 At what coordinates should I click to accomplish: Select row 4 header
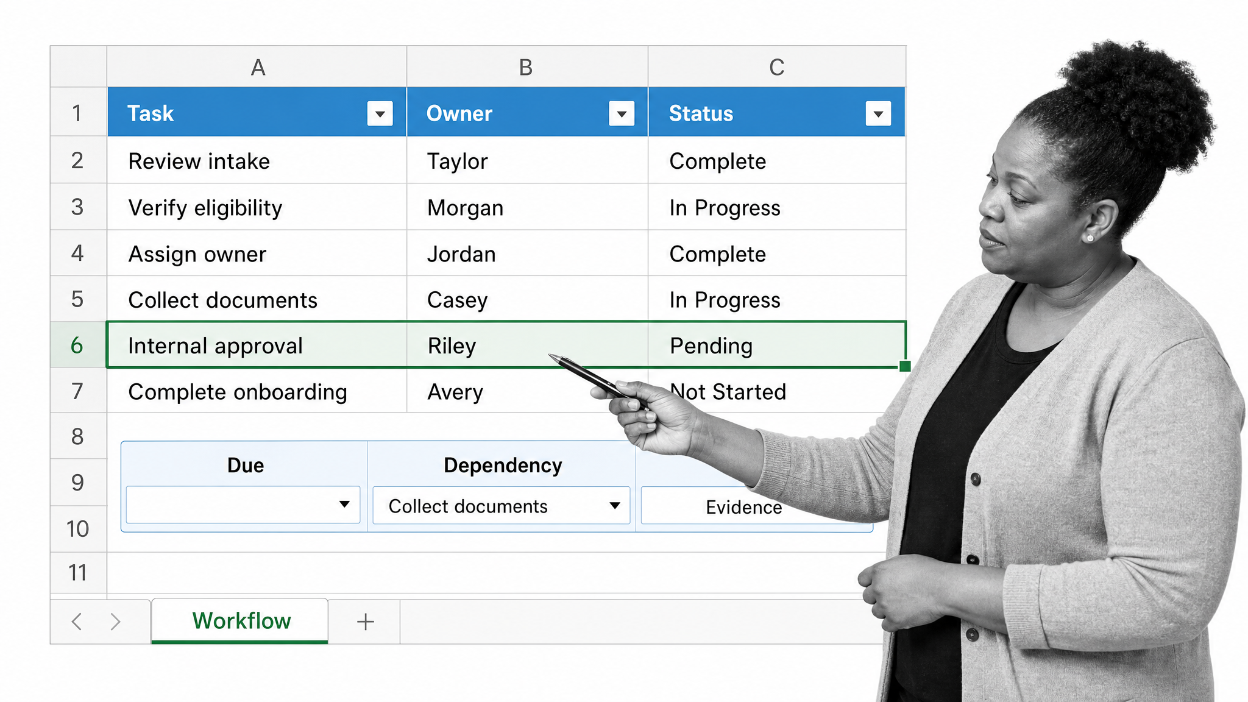pyautogui.click(x=78, y=253)
